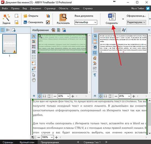Viewport: 151px width, 144px height.
Task: Select page 1 thumbnail
Action: coord(9,44)
